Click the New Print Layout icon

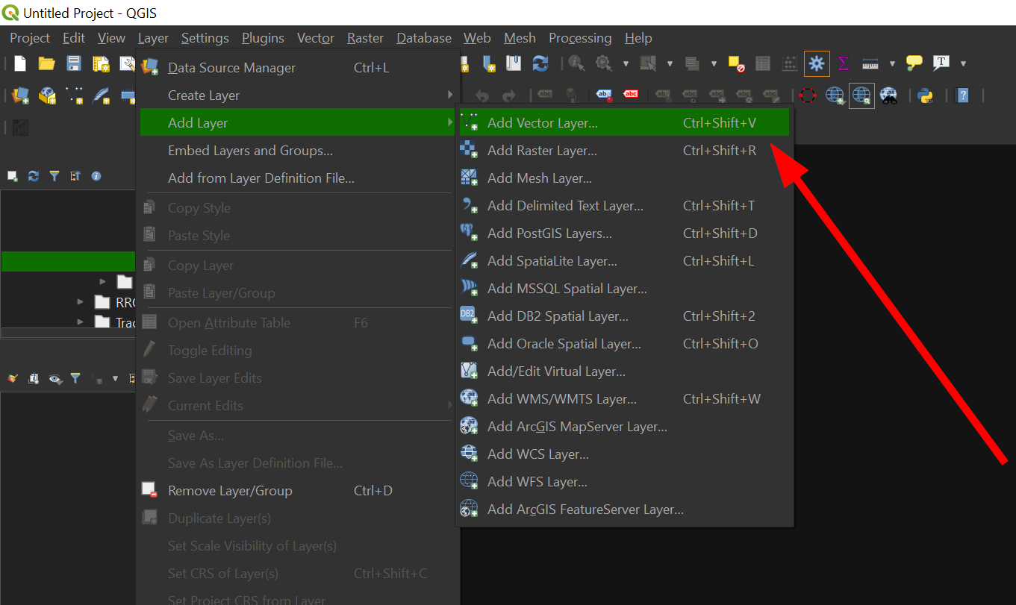point(101,63)
